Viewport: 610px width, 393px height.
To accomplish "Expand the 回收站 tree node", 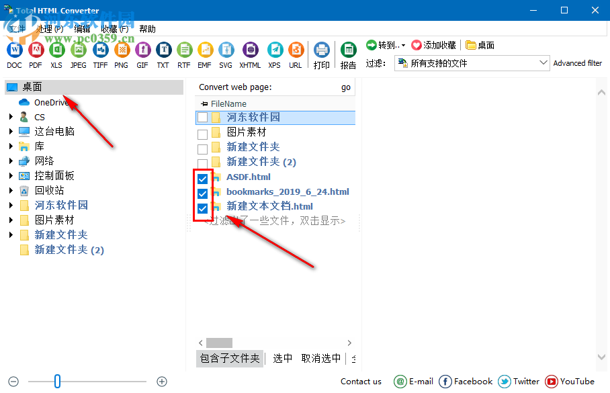I will [11, 190].
